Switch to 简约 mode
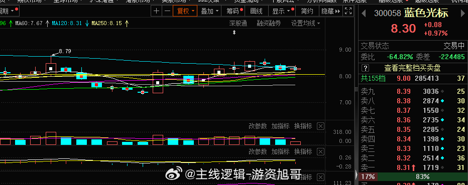Image resolution: width=468 pixels, height=185 pixels. pyautogui.click(x=307, y=12)
